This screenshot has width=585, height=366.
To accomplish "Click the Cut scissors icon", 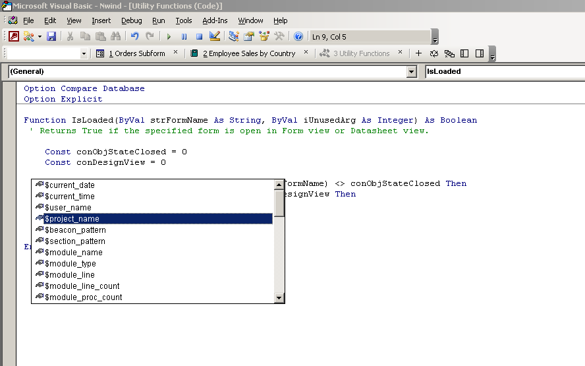I will 70,36.
